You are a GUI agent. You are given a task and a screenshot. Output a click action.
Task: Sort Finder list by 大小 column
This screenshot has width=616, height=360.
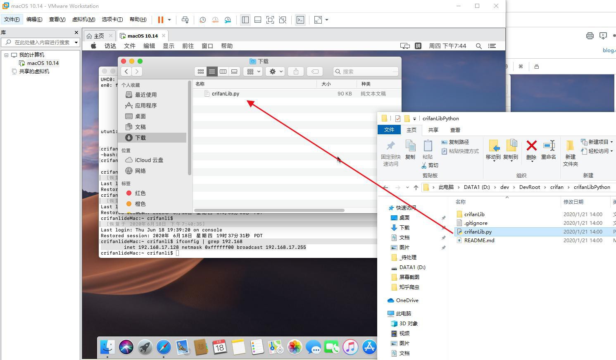tap(337, 84)
